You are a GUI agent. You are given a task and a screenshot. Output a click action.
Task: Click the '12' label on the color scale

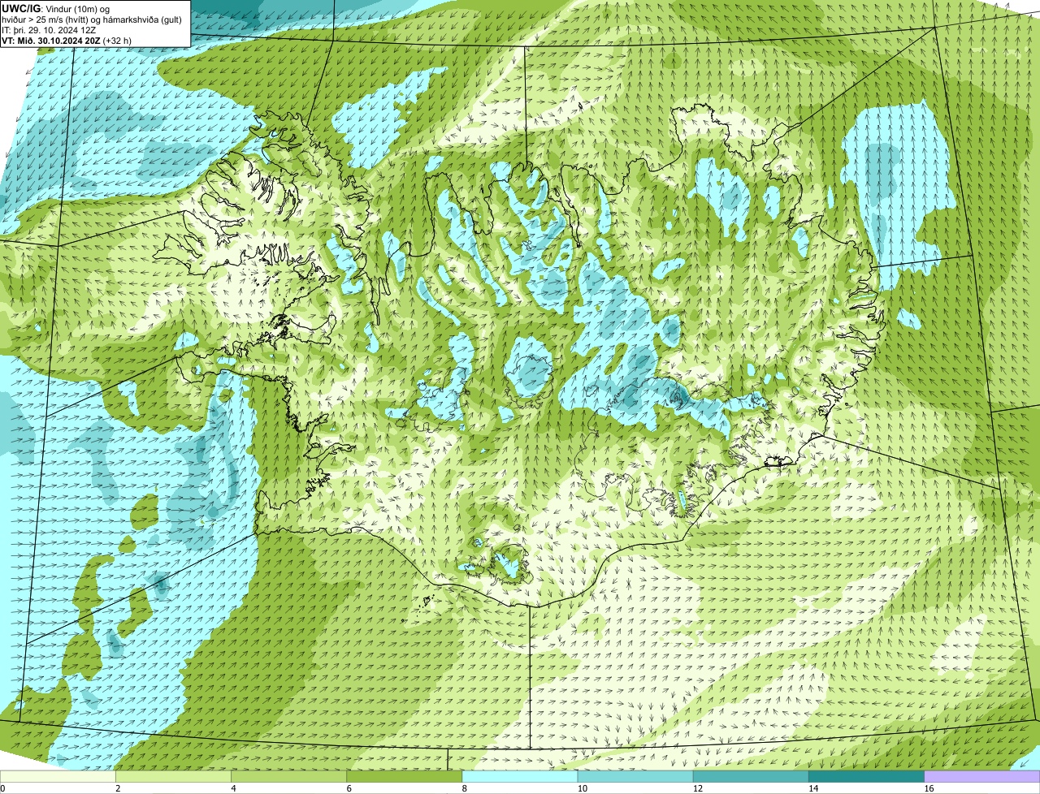click(697, 788)
